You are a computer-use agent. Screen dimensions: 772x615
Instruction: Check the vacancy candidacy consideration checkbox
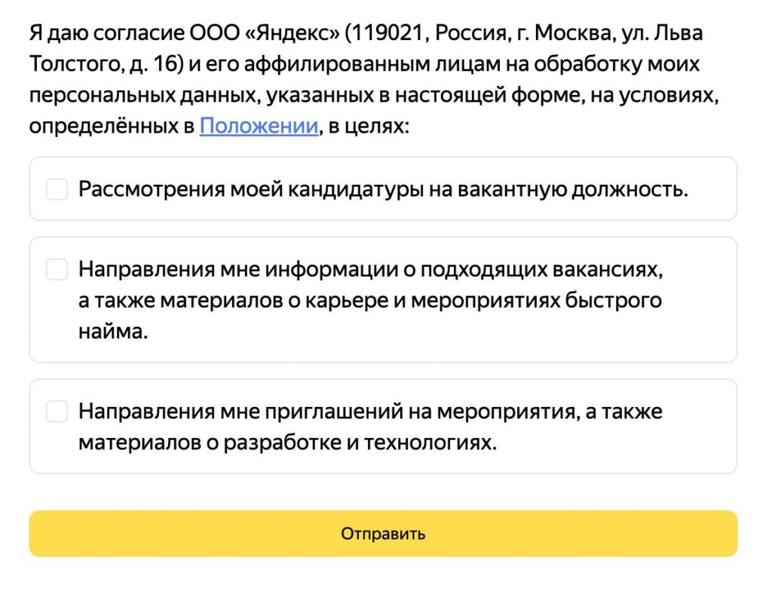coord(57,189)
